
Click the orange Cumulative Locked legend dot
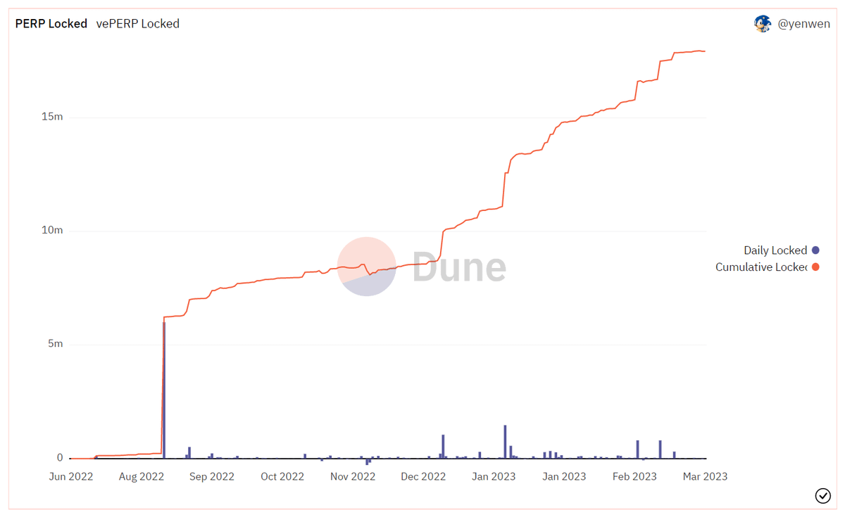pyautogui.click(x=815, y=267)
